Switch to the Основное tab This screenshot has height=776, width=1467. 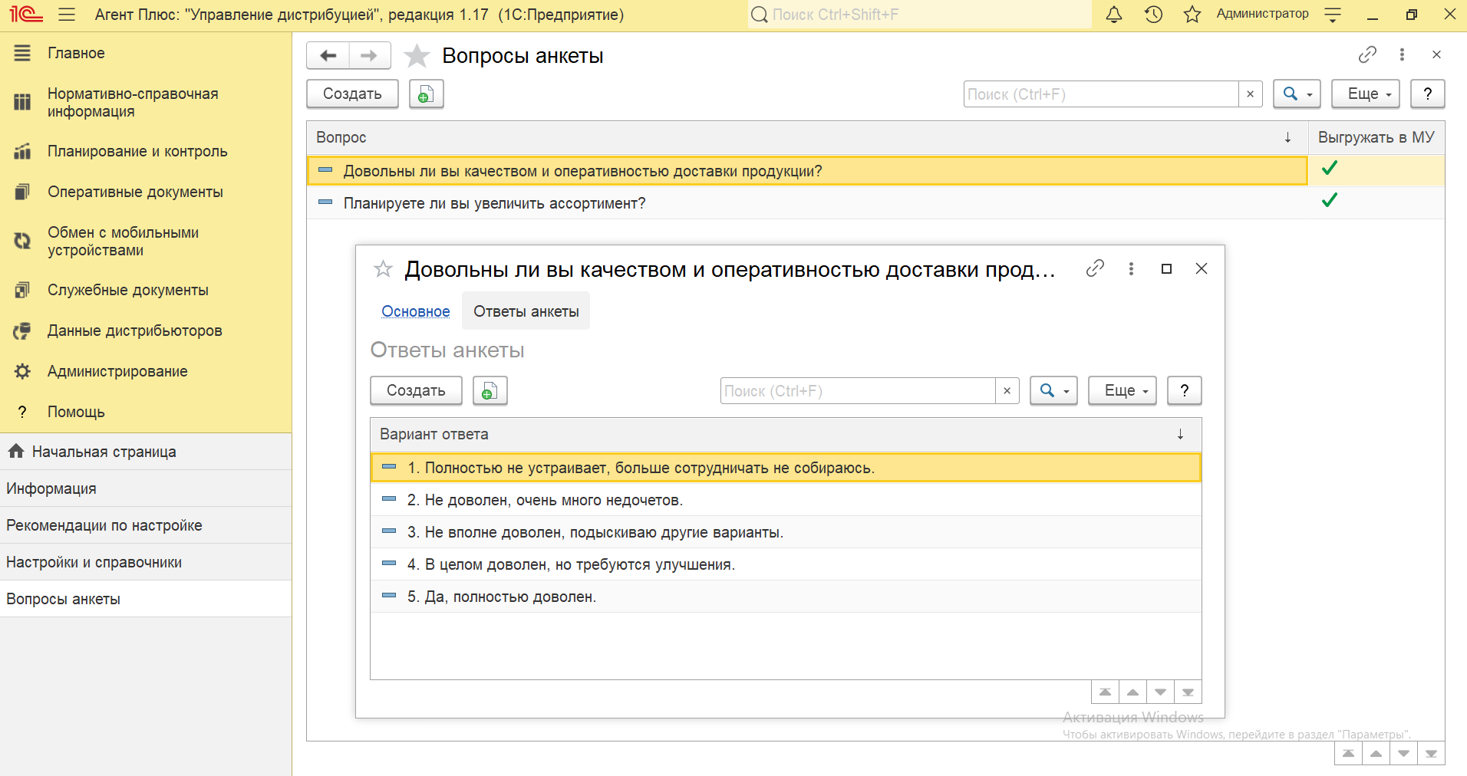pos(416,311)
